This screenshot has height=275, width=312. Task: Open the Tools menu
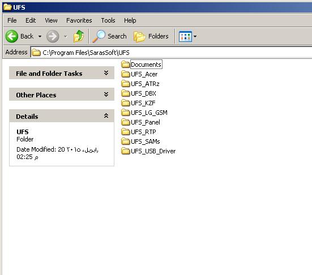pos(108,20)
